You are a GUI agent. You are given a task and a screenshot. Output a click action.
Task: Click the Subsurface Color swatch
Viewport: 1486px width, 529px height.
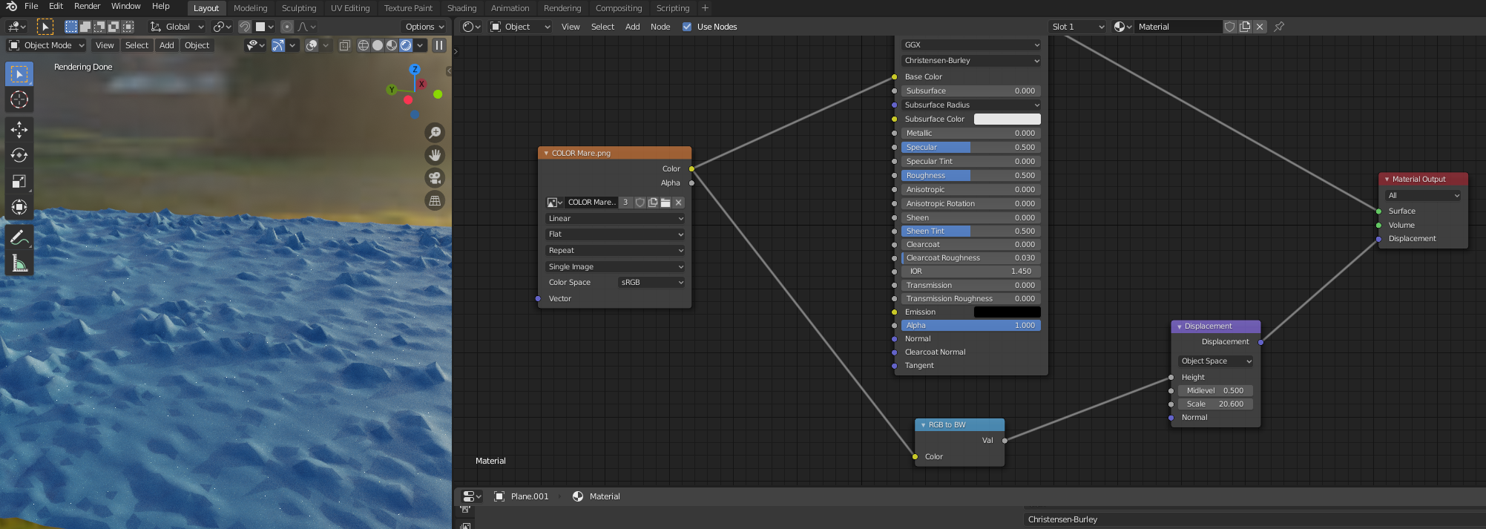pos(1007,119)
